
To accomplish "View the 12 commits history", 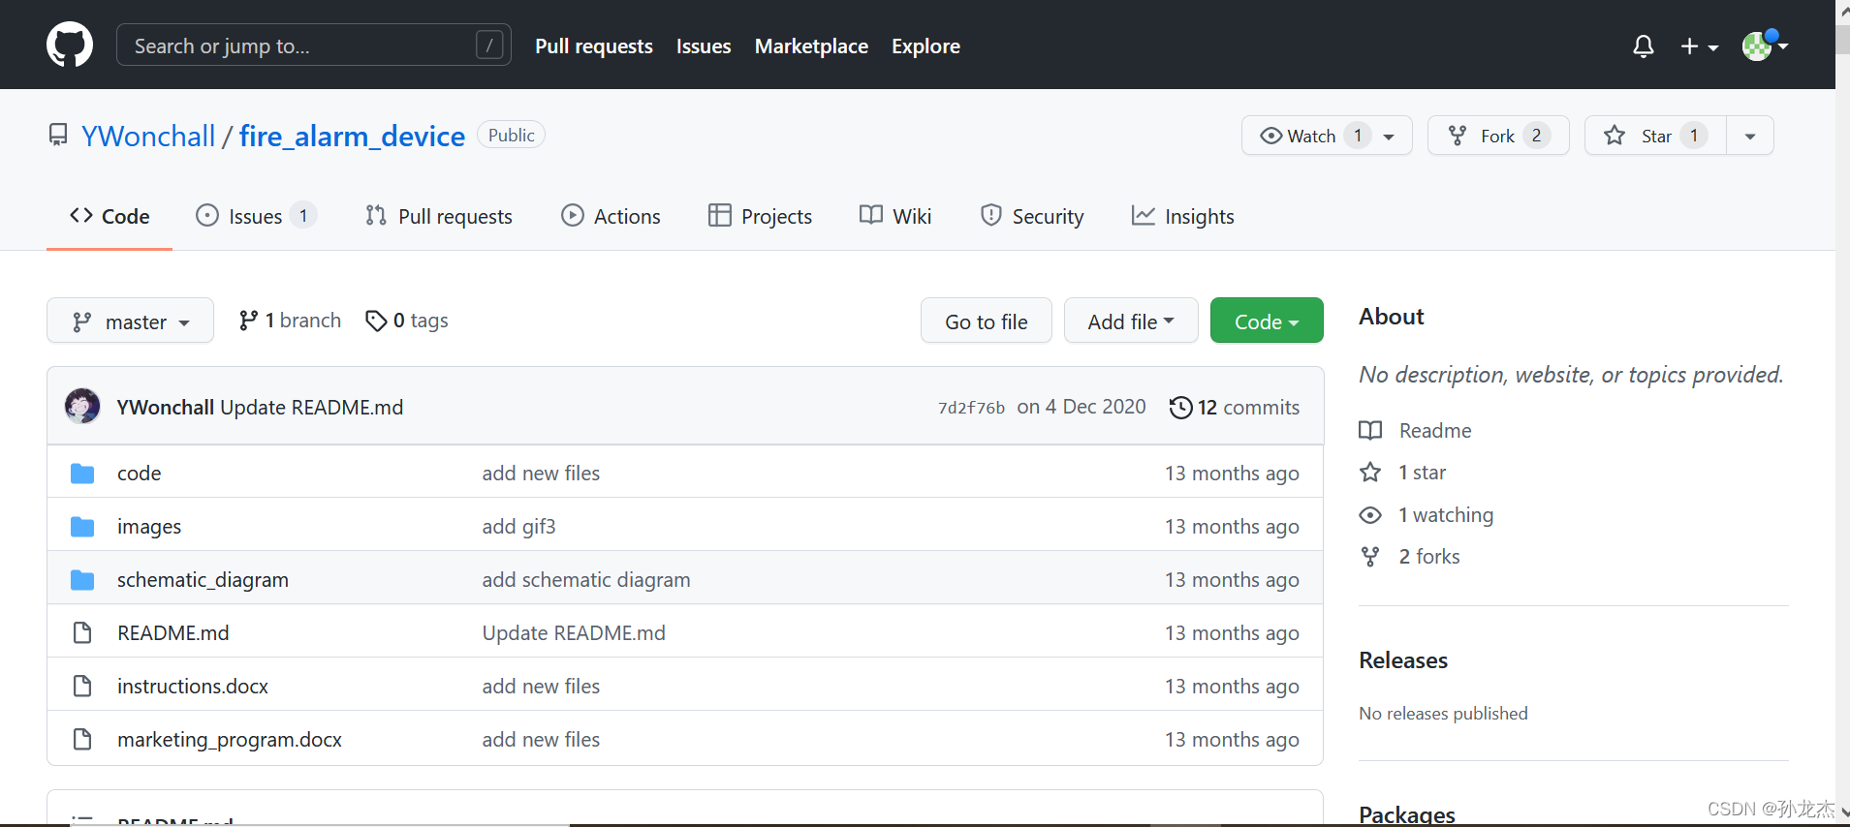I will click(x=1235, y=408).
